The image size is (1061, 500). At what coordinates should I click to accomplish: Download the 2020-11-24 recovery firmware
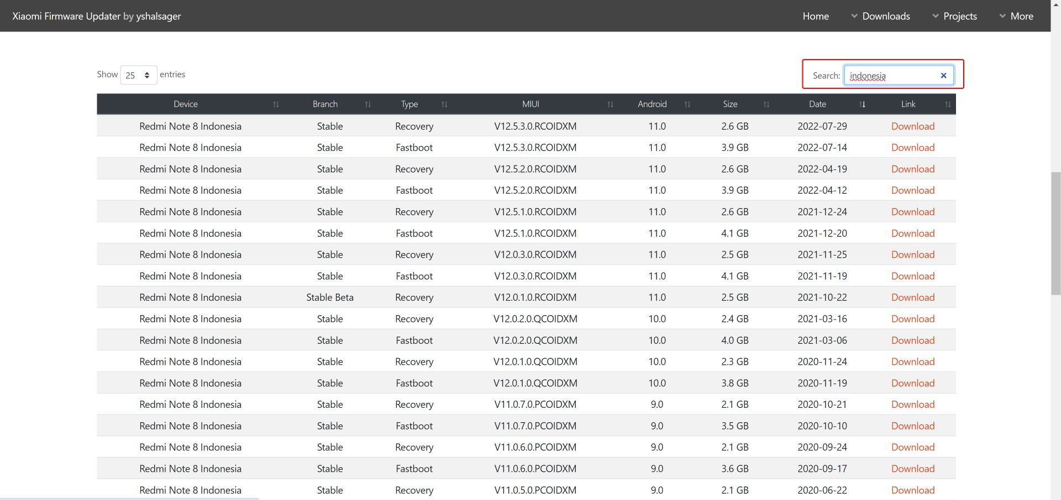913,361
